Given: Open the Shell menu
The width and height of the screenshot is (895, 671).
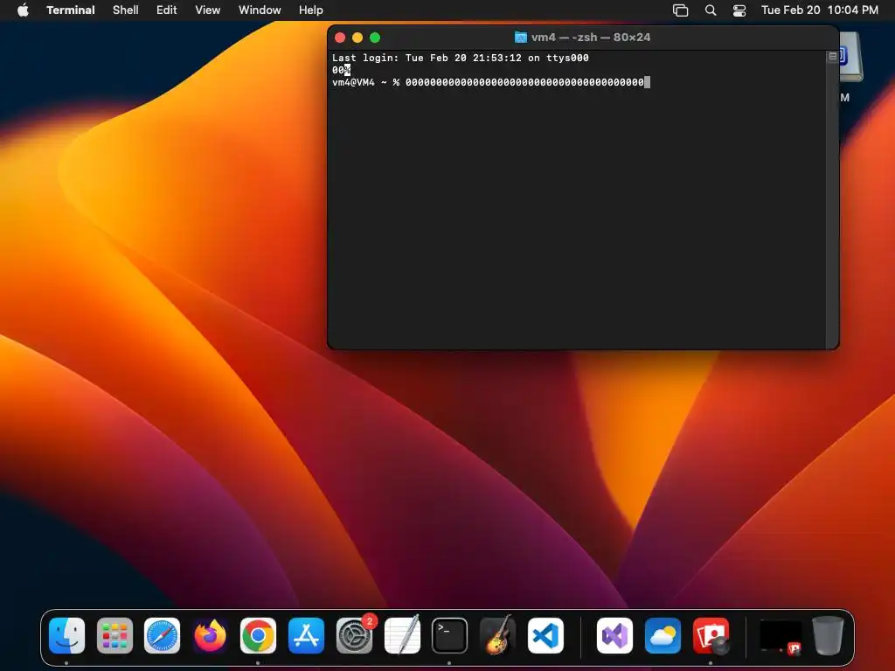Looking at the screenshot, I should (x=125, y=10).
